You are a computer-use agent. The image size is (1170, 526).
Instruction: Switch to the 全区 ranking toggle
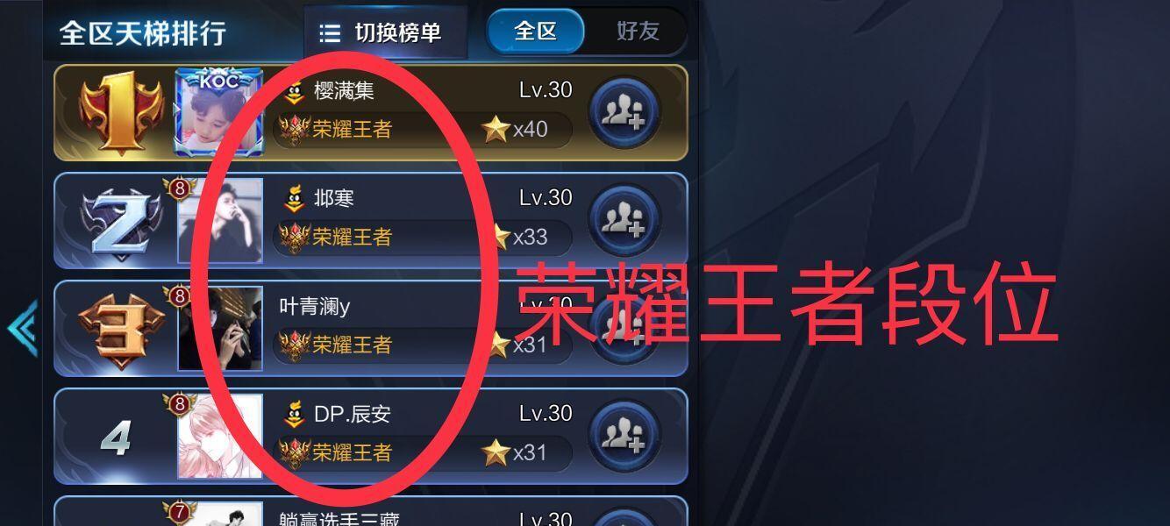536,32
